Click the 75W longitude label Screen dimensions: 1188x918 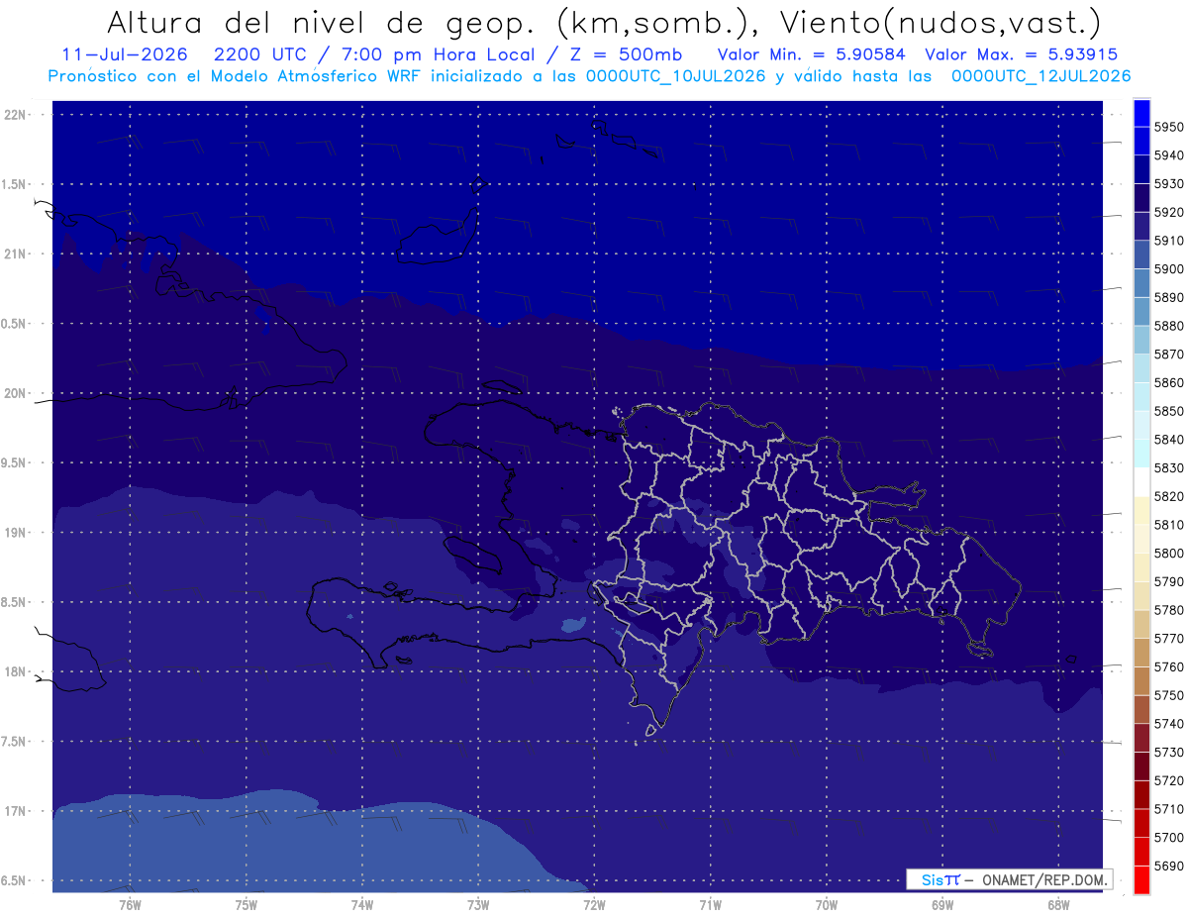247,905
